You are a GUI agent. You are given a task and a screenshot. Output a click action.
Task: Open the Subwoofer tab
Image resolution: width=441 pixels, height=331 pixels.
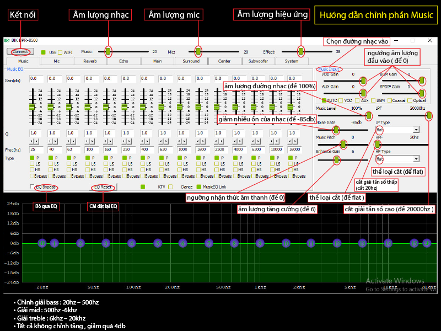click(x=258, y=61)
